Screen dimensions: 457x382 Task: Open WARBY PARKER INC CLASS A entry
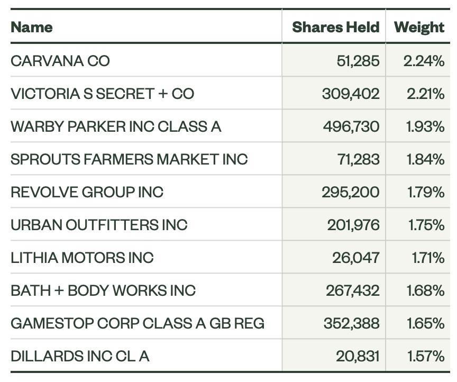[x=116, y=126]
